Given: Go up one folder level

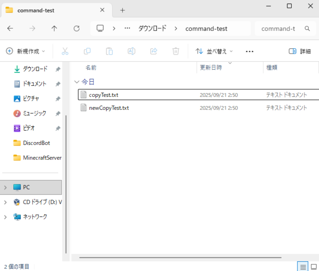Looking at the screenshot, I should (x=54, y=29).
